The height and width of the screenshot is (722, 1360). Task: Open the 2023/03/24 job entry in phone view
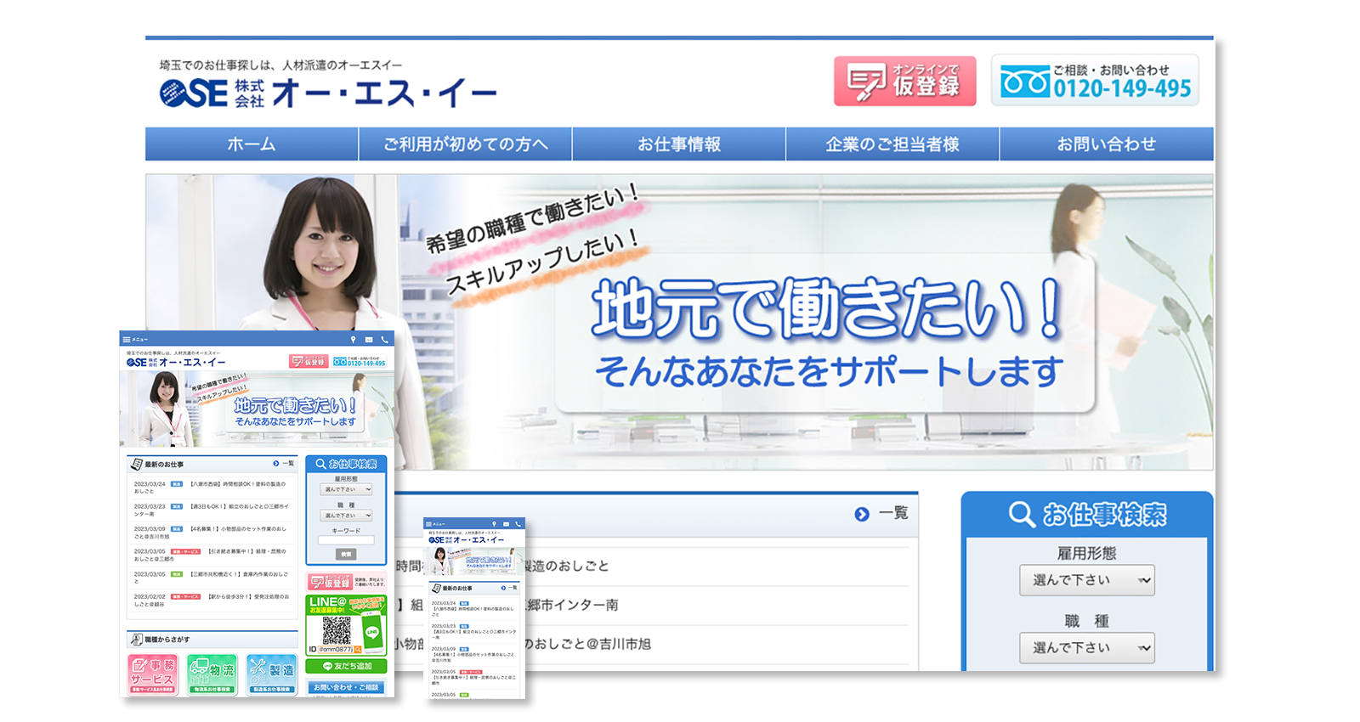[473, 609]
